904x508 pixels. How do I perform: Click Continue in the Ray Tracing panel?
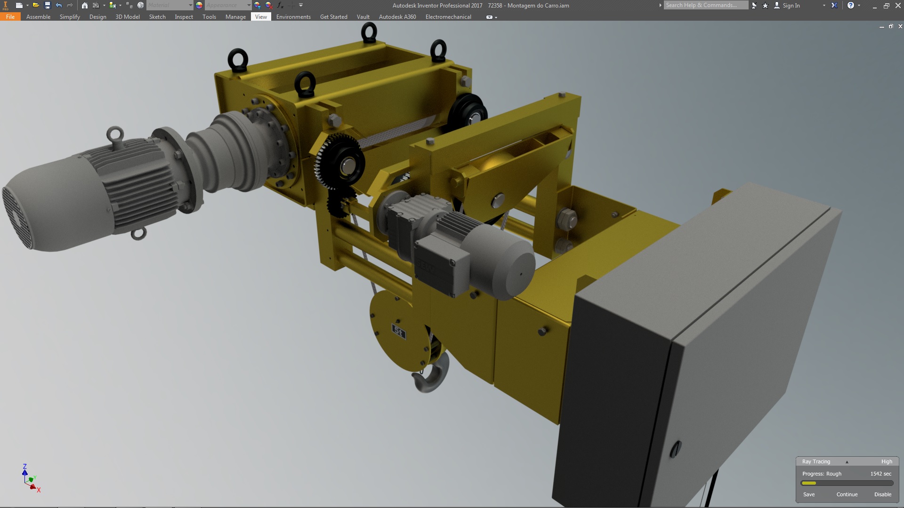(x=847, y=494)
